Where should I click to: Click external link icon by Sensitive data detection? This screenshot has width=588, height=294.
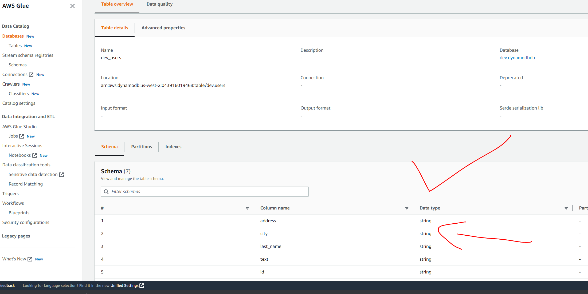coord(61,175)
